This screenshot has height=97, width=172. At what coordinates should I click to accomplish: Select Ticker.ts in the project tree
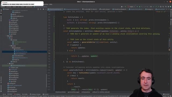click(16, 60)
